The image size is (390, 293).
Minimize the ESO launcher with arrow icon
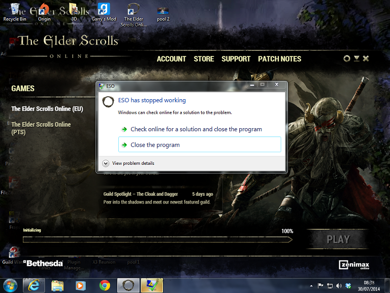[356, 58]
